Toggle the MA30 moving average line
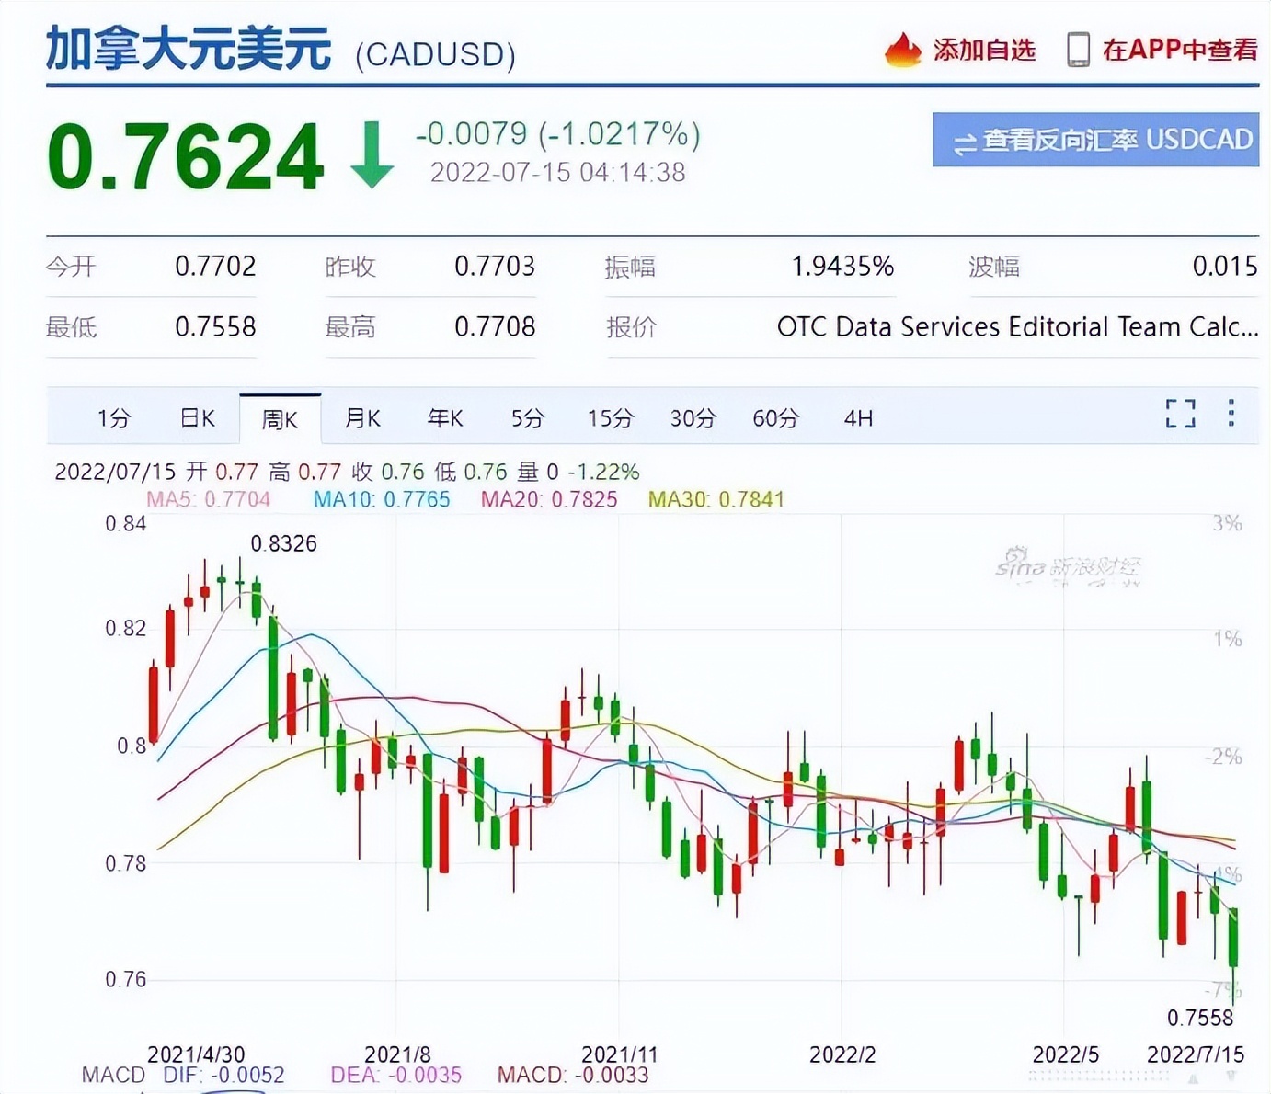 (x=716, y=499)
